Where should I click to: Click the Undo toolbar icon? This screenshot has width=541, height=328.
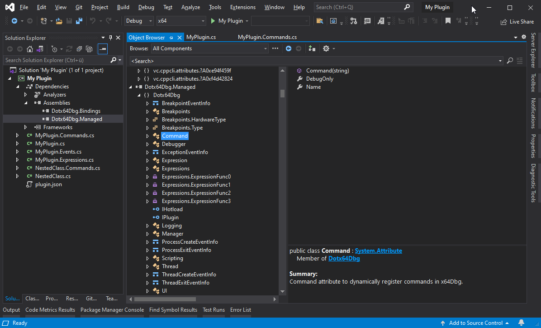(92, 21)
